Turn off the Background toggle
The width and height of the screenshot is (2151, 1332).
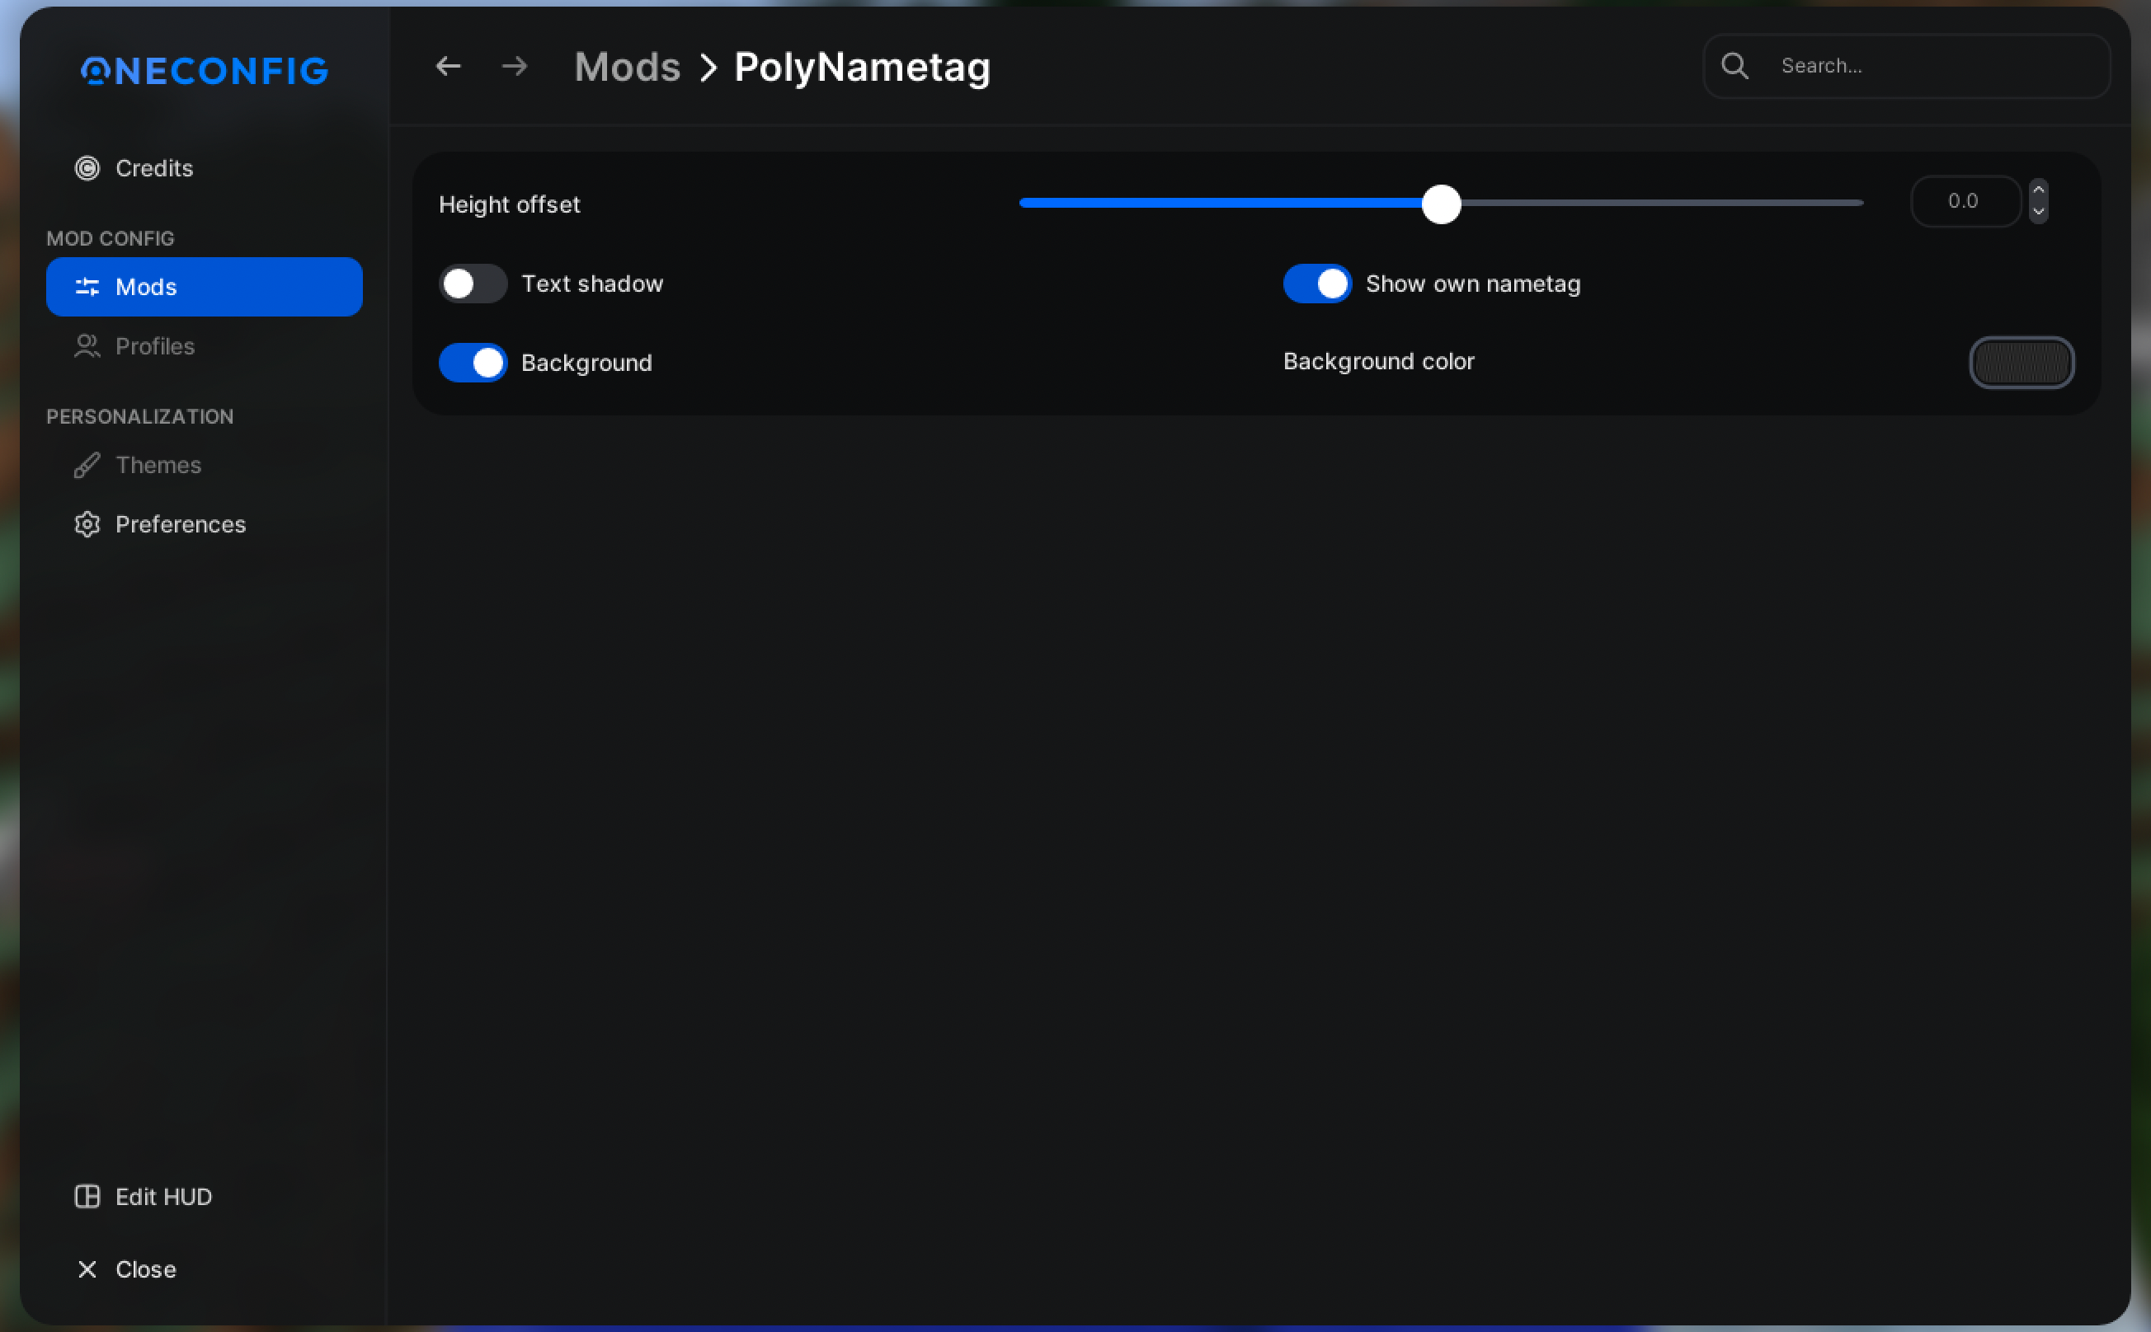[x=473, y=363]
